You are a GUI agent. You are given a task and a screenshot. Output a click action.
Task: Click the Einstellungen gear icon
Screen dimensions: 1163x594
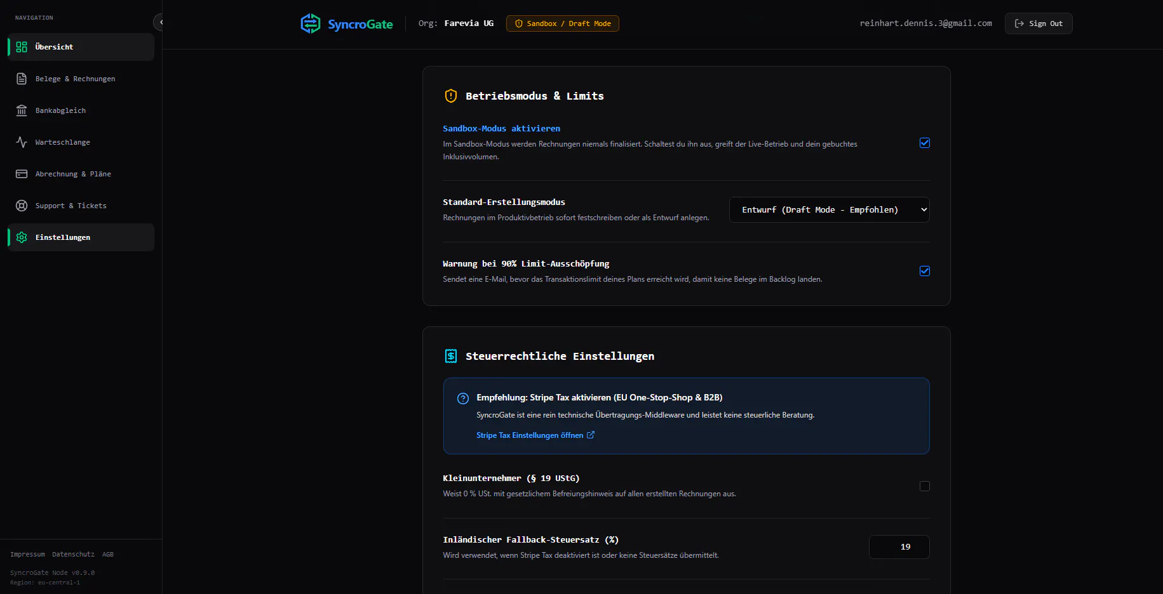point(22,237)
